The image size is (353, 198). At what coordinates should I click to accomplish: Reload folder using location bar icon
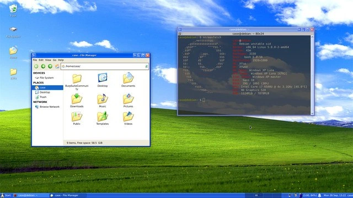point(146,66)
